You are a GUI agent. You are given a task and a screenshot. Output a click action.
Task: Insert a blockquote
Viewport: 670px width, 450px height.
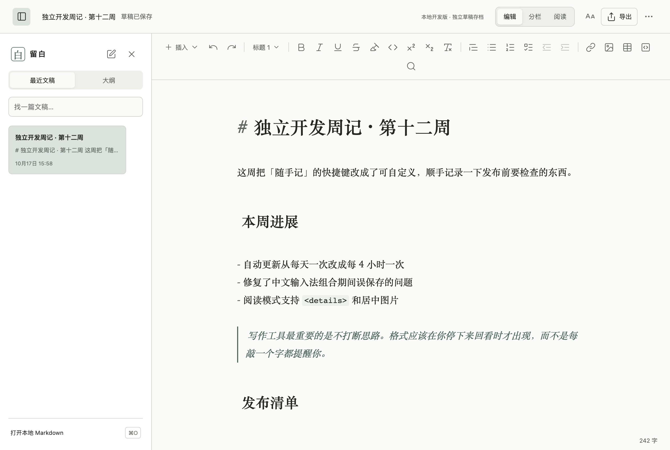(x=473, y=47)
